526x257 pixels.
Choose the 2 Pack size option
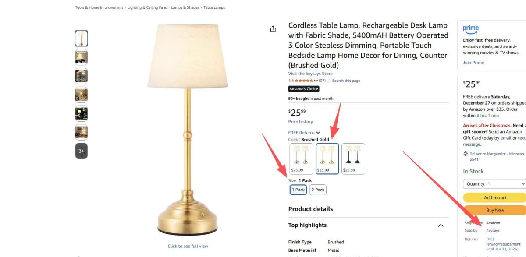click(318, 190)
